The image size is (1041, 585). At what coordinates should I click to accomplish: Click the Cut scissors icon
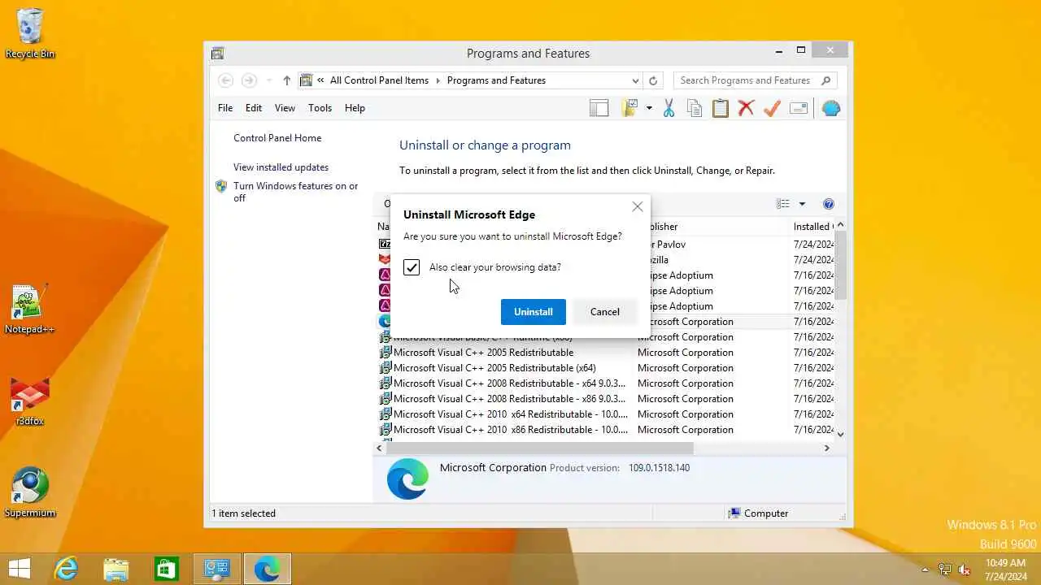pos(669,108)
